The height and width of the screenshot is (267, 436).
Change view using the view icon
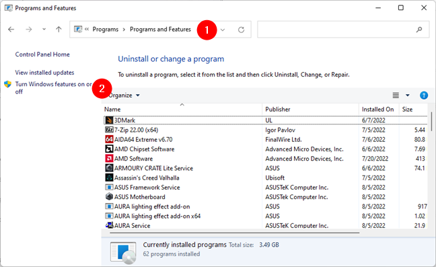tap(396, 96)
